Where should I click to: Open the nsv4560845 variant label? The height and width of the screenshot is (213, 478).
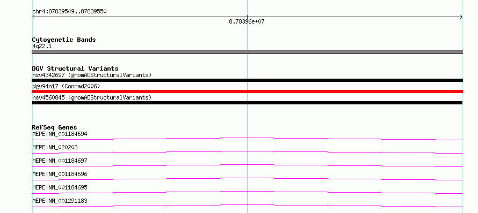(92, 97)
